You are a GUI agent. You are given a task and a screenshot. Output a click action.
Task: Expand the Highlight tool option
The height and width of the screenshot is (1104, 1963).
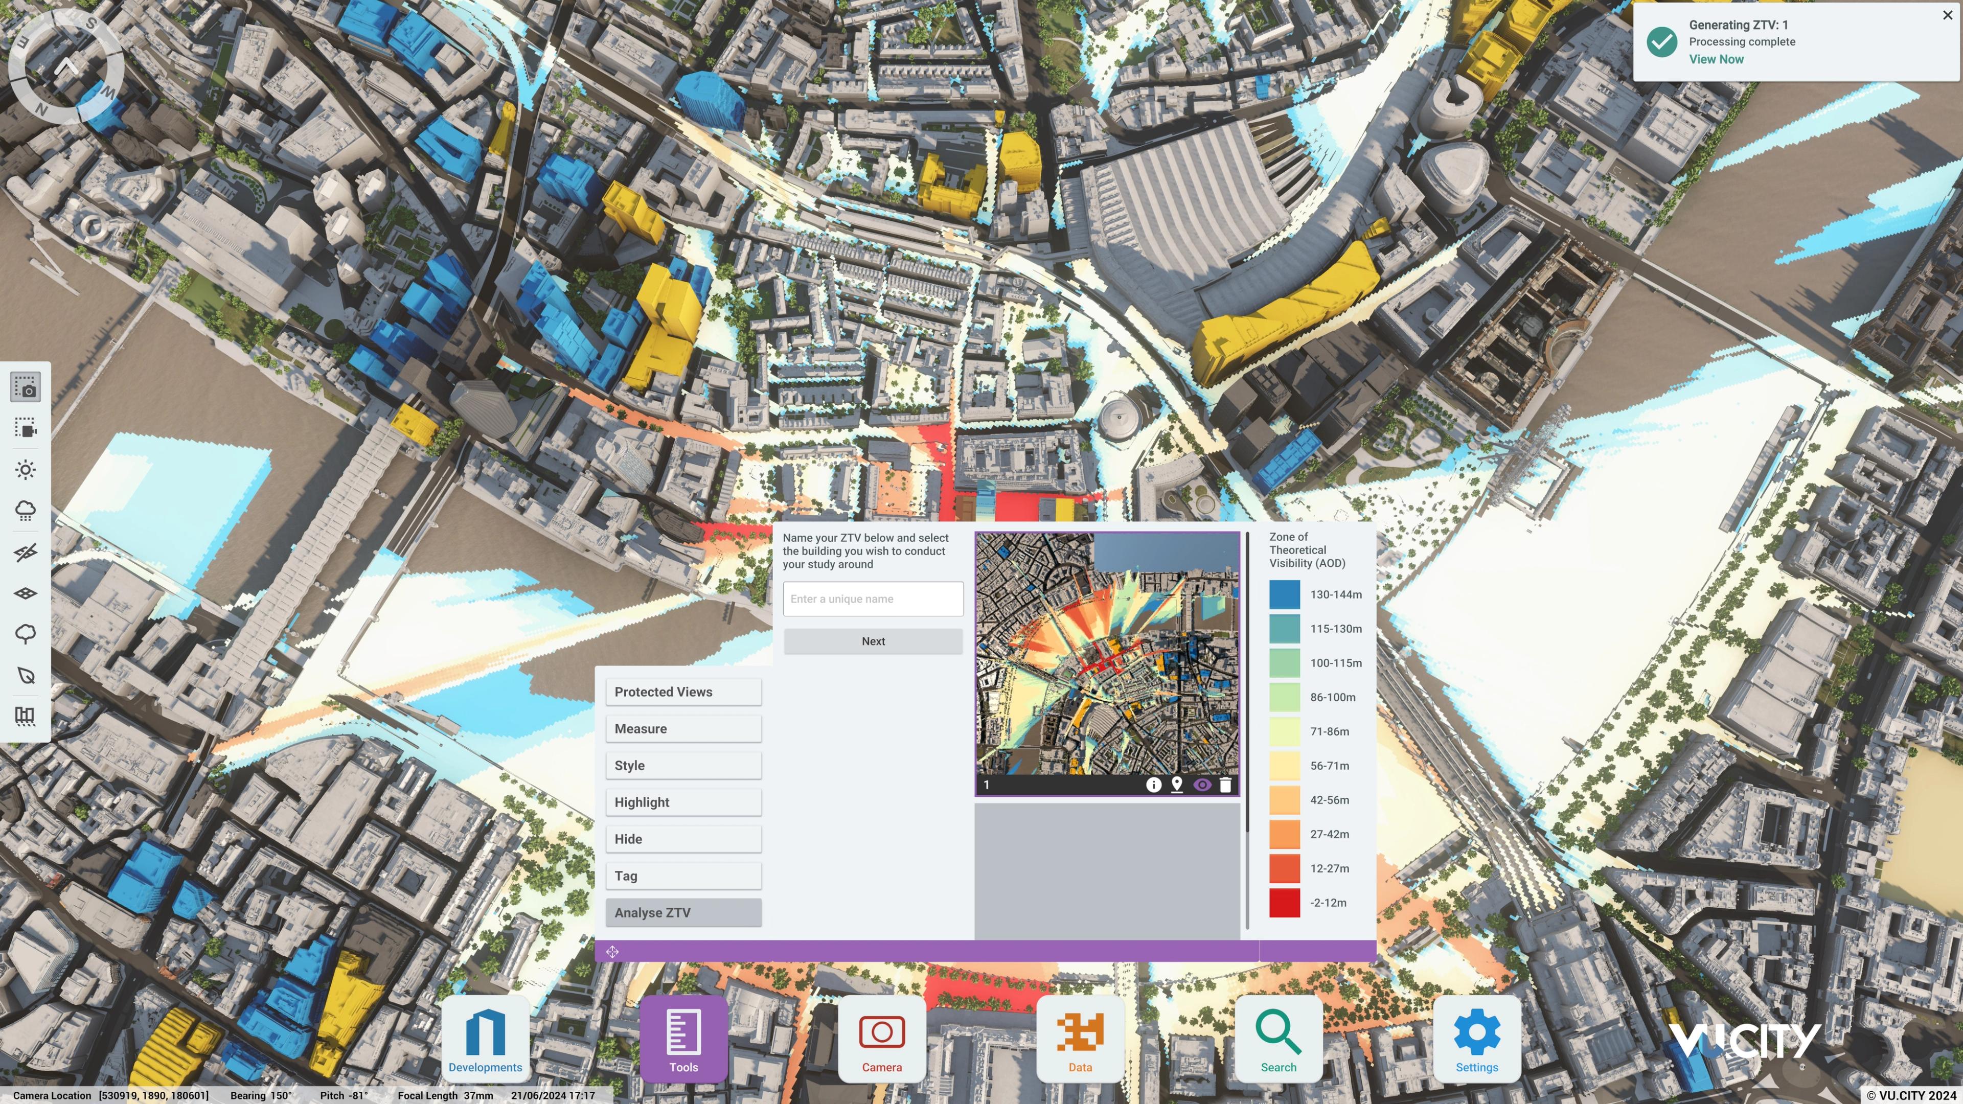coord(683,802)
